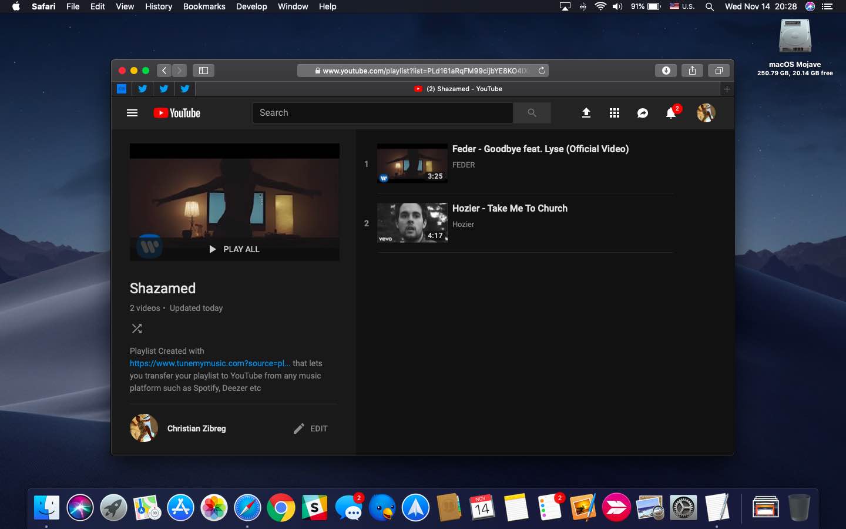
Task: Open the account avatar in YouTube header
Action: click(706, 113)
